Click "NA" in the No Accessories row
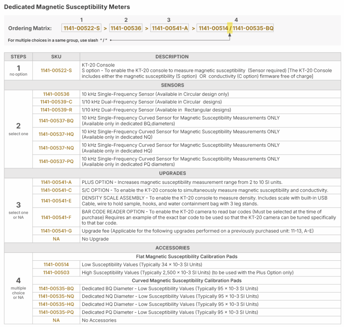The image size is (344, 327). tap(56, 320)
